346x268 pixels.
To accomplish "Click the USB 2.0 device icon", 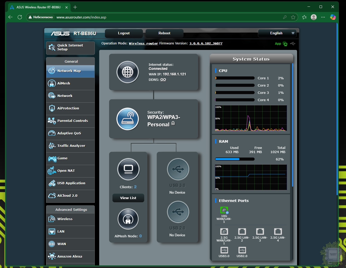I will coord(178,212).
